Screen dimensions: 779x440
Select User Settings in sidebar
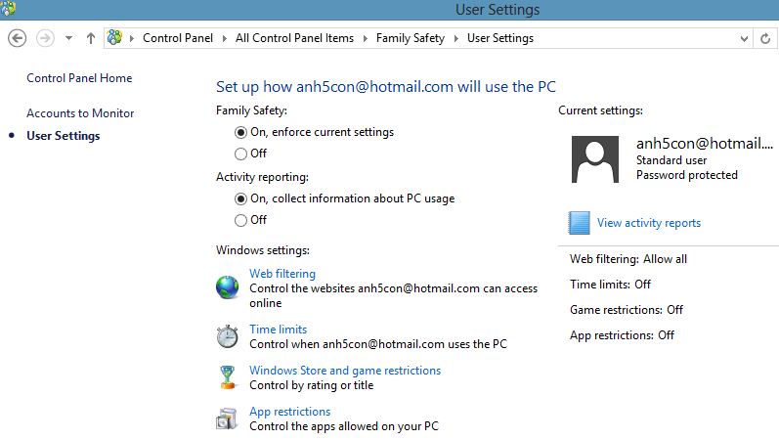[x=64, y=136]
